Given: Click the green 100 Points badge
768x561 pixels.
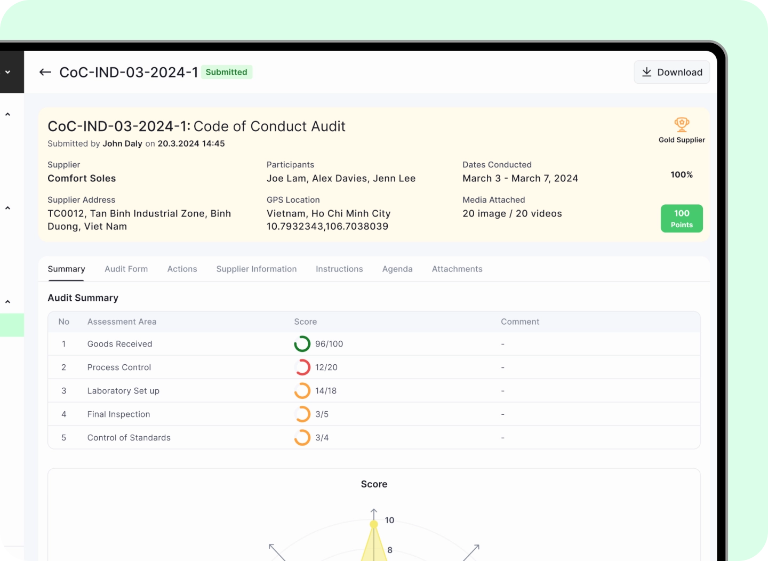Looking at the screenshot, I should click(682, 218).
